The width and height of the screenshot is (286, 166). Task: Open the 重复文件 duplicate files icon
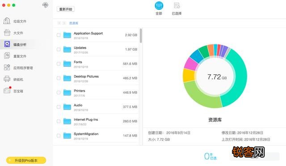coord(7,56)
